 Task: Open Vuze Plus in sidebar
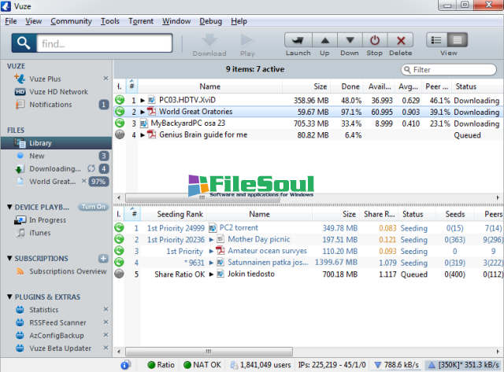(45, 79)
